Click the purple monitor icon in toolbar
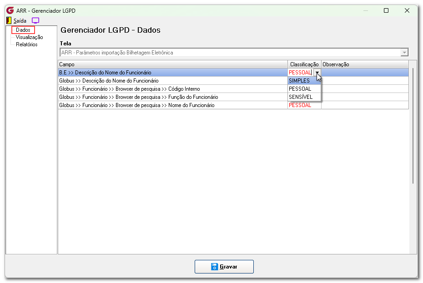The width and height of the screenshot is (423, 283). (x=35, y=20)
